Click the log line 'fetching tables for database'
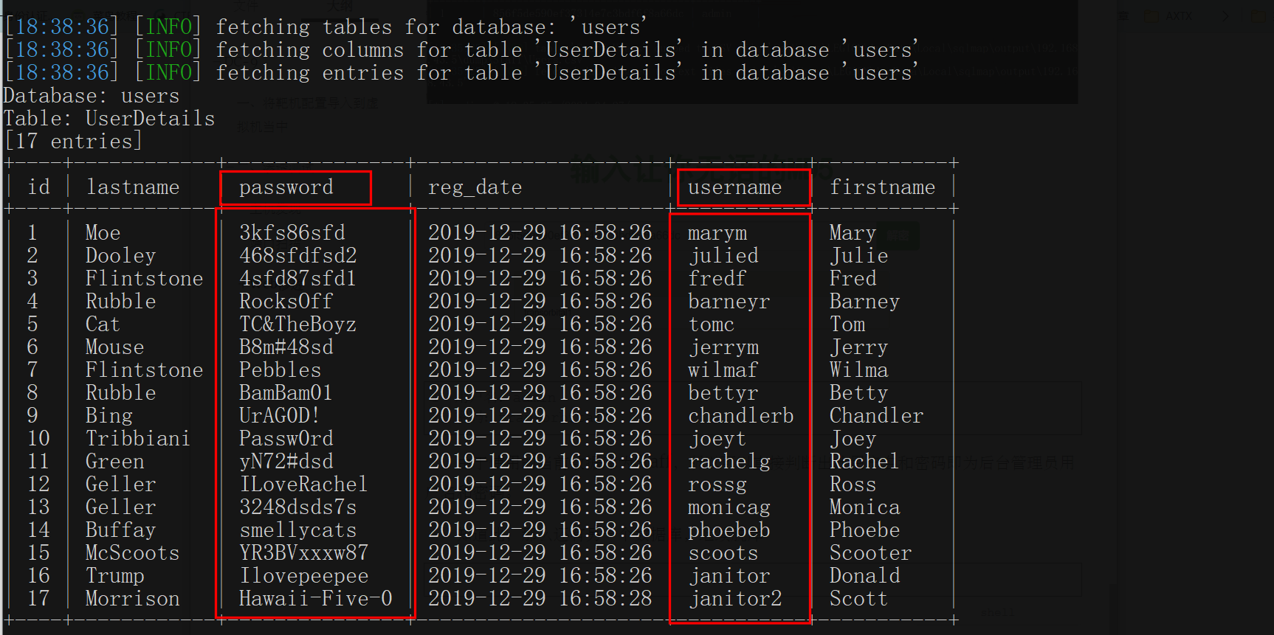This screenshot has width=1274, height=635. (x=327, y=27)
